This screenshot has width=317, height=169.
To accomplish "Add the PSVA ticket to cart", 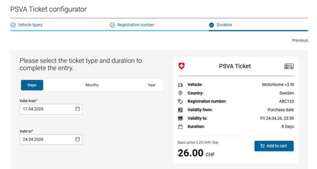I will click(274, 146).
